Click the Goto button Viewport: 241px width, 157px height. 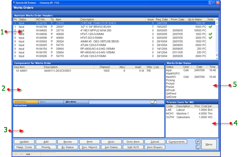(x=111, y=142)
